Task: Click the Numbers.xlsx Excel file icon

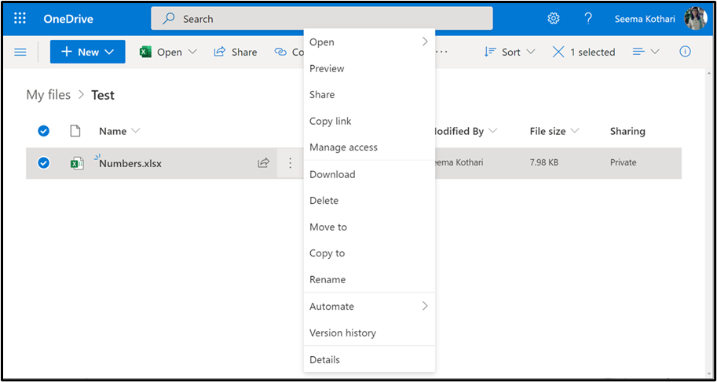Action: (77, 163)
